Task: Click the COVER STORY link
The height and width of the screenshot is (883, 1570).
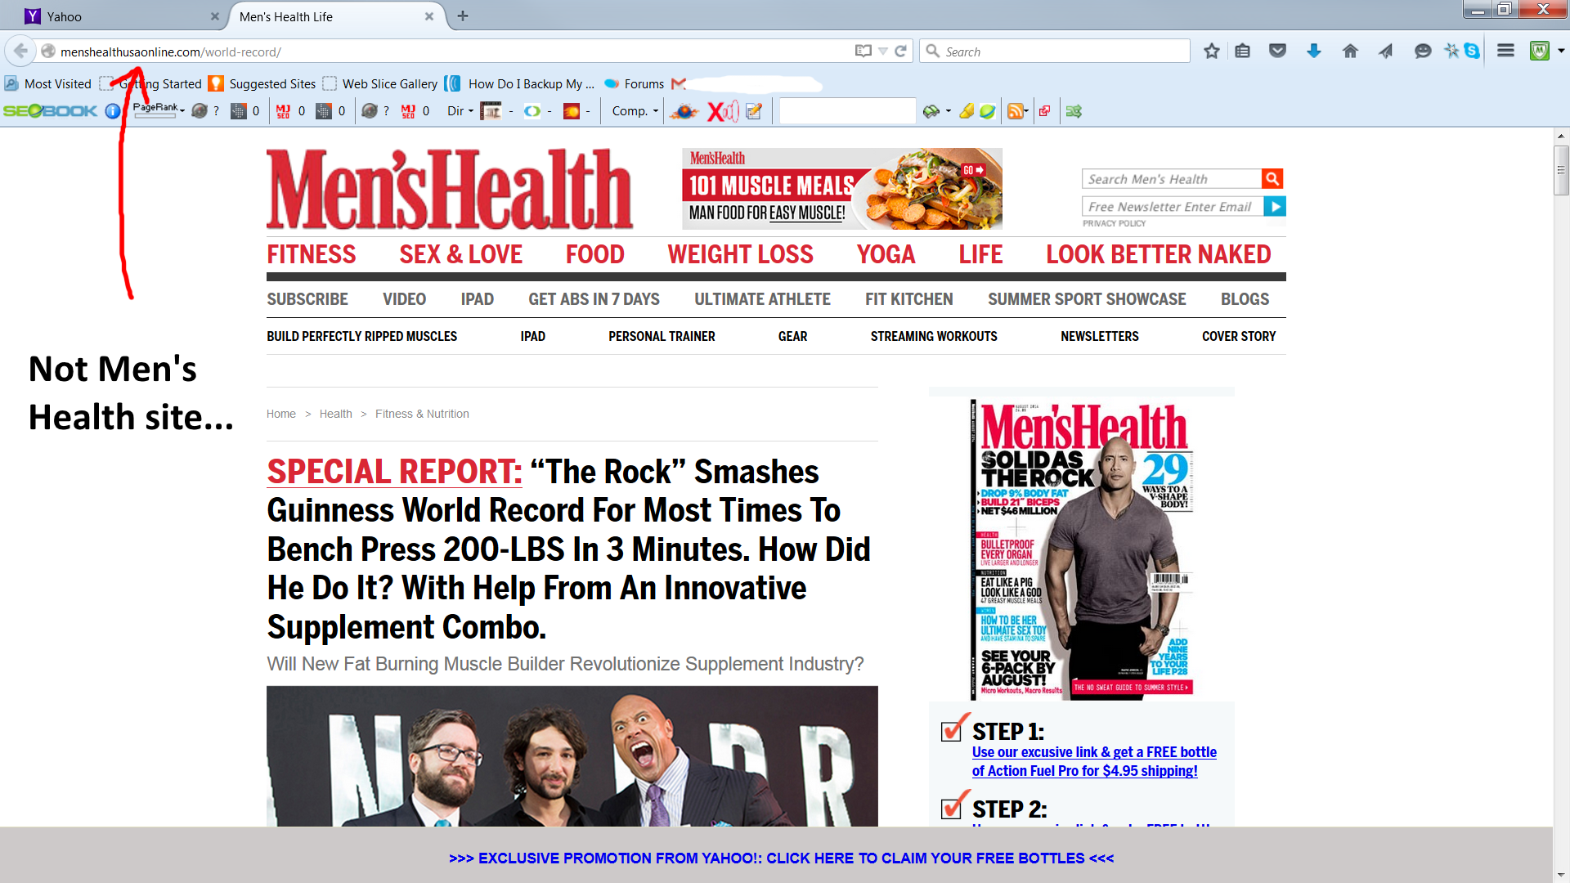Action: coord(1238,336)
